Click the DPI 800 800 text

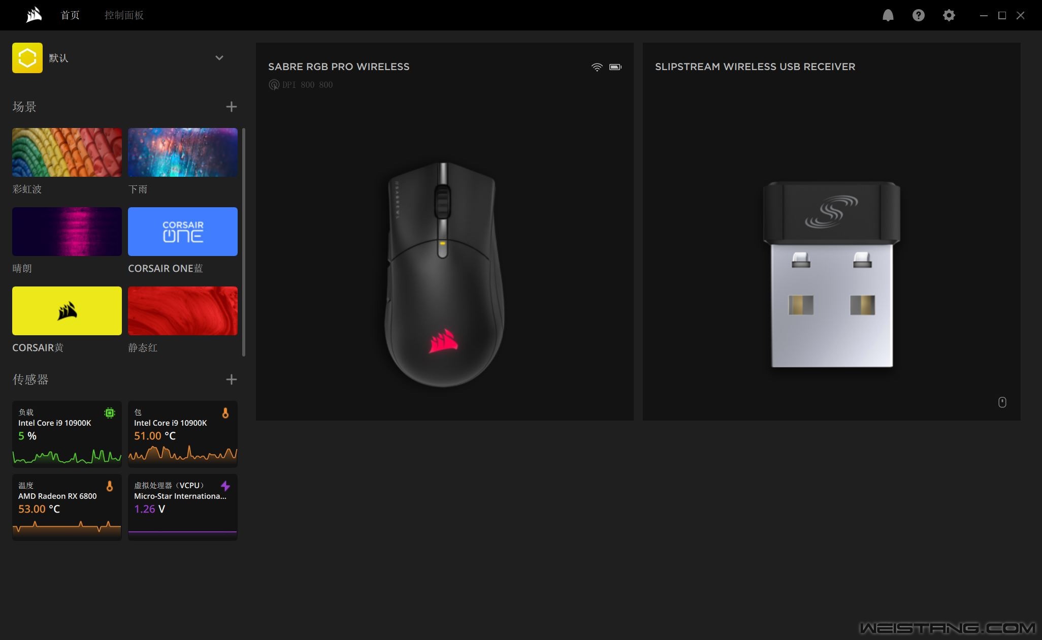pyautogui.click(x=308, y=85)
